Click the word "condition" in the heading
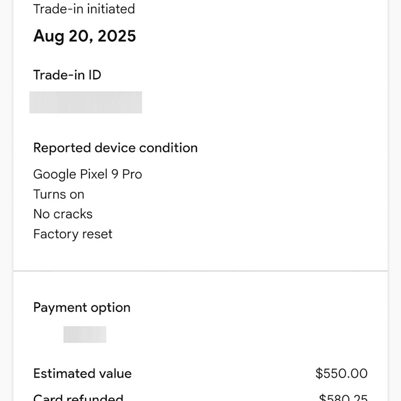Screen dimensions: 401x401 point(168,148)
